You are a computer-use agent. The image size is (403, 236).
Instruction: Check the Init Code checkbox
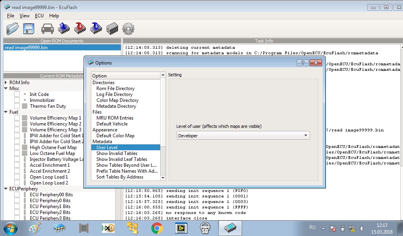click(x=17, y=94)
